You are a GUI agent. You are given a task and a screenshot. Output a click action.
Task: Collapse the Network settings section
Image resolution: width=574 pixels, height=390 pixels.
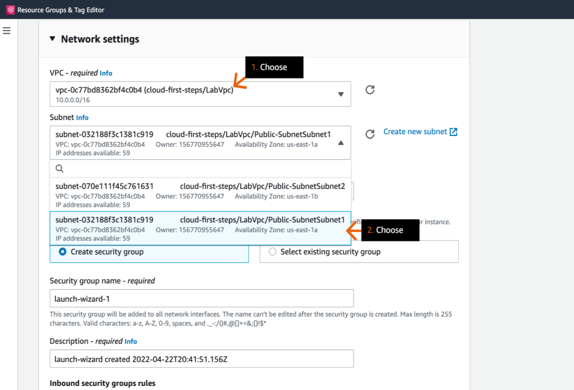pos(52,39)
